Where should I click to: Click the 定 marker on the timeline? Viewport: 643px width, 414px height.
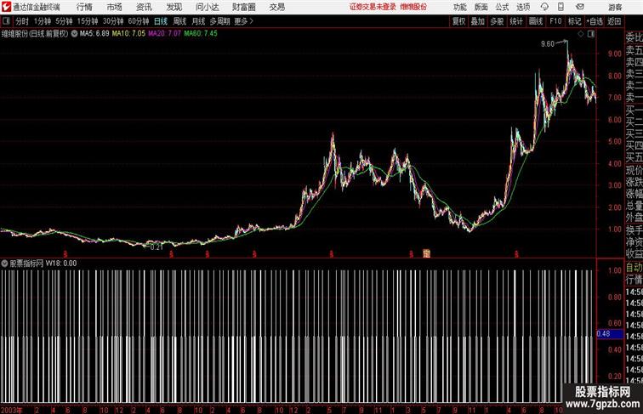pos(427,253)
